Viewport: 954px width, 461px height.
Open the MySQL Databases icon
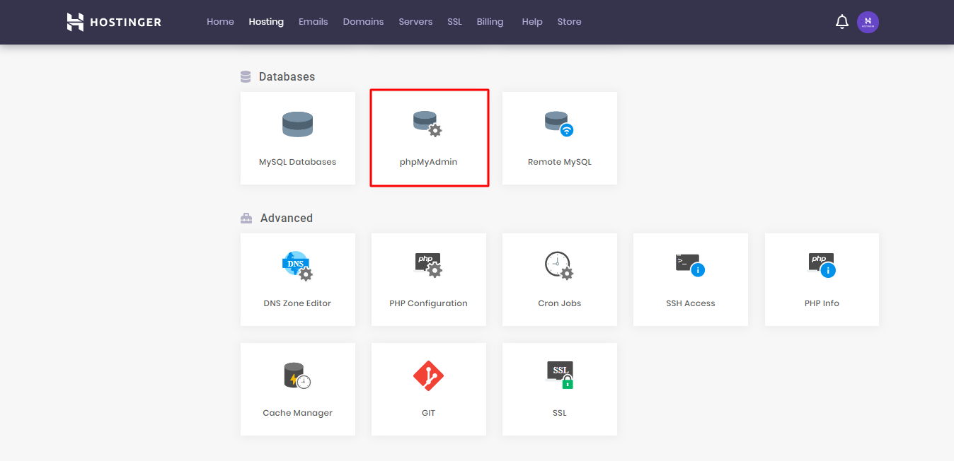(x=297, y=124)
